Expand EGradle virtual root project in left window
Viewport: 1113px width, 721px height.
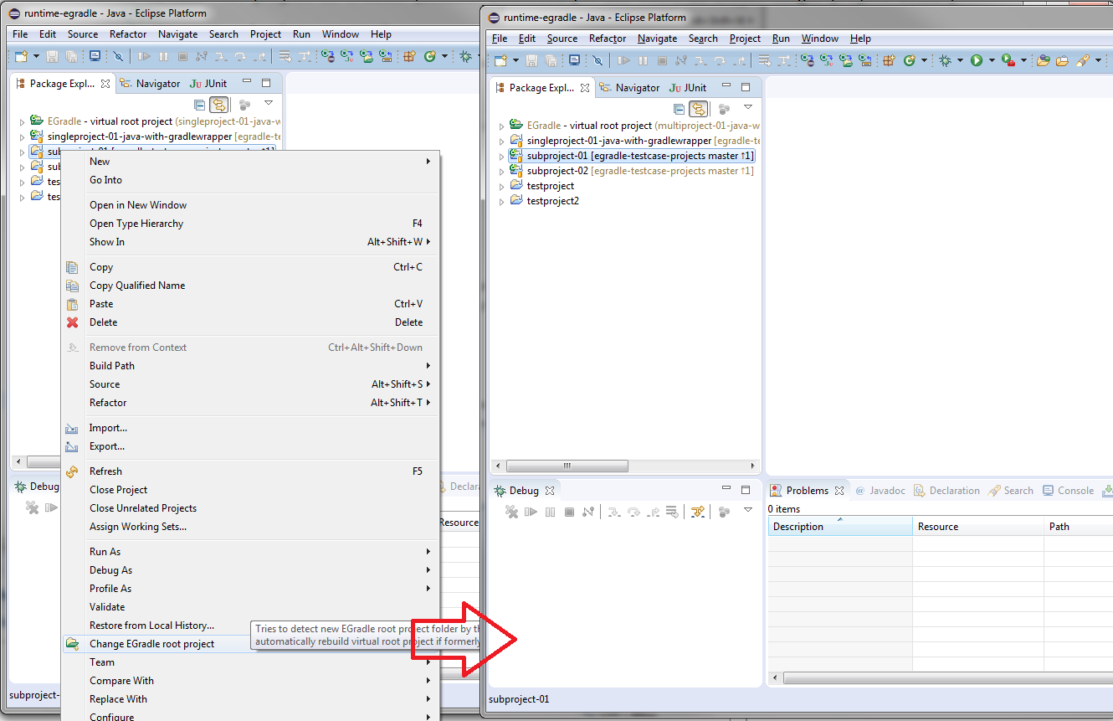pyautogui.click(x=22, y=121)
